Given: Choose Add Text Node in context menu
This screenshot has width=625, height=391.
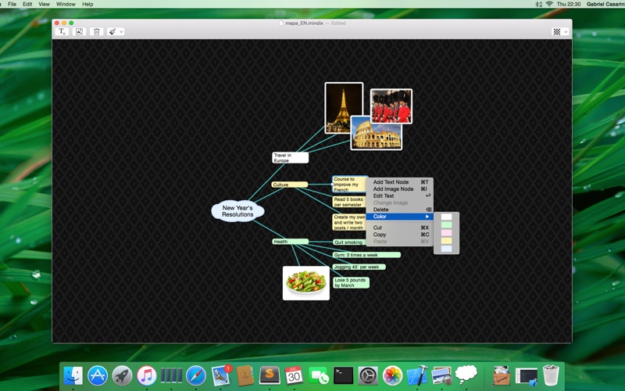Looking at the screenshot, I should (x=399, y=182).
